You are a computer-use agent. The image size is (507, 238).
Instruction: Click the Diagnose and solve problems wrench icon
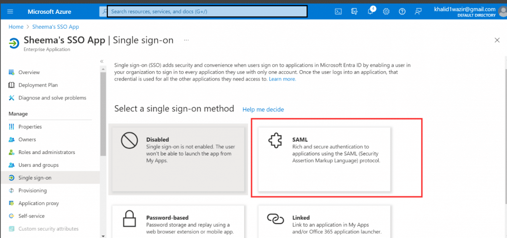(12, 98)
